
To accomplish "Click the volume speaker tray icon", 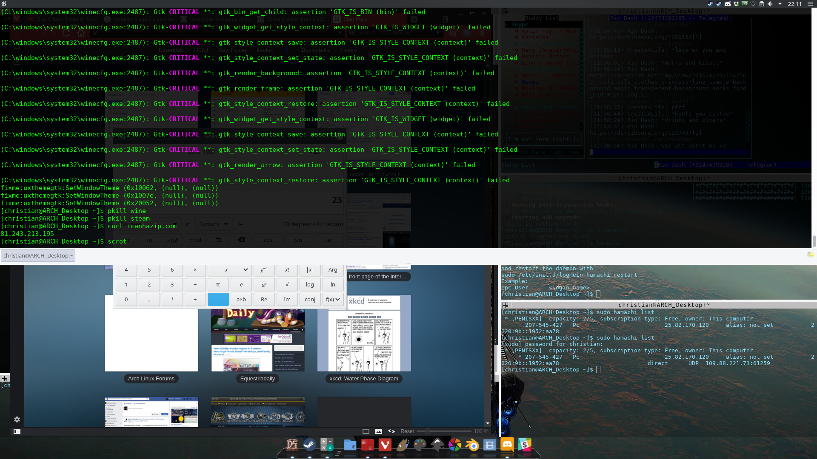I will 770,4.
